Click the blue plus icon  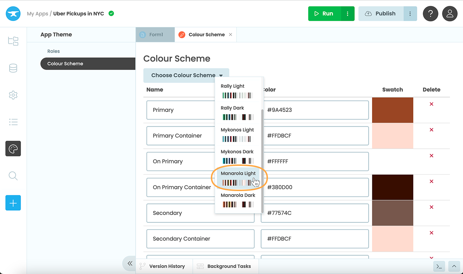pos(13,203)
